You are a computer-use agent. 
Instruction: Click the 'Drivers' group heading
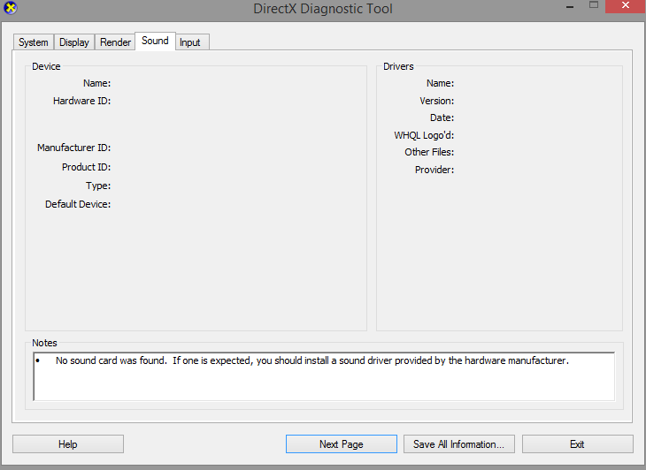pos(398,66)
